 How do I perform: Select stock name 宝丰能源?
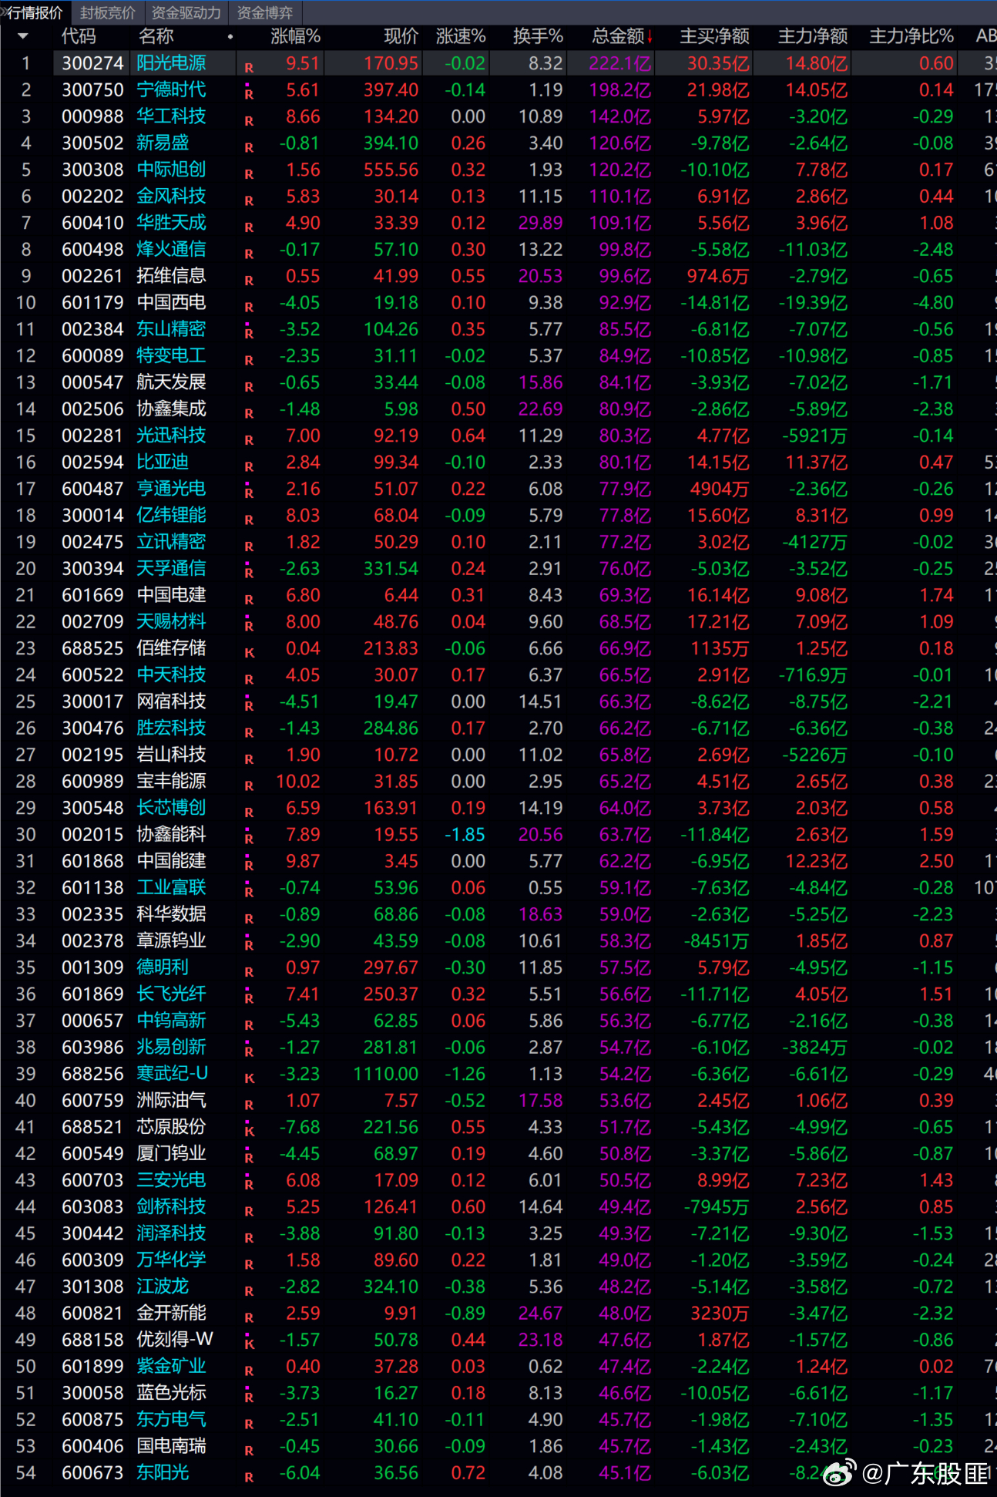171,781
